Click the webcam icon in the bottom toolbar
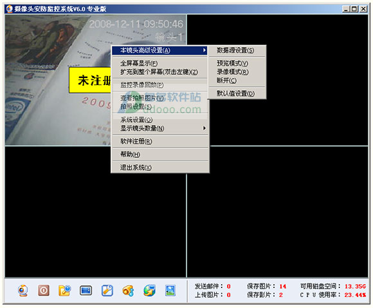Viewport: 373px width, 308px height. [23, 291]
